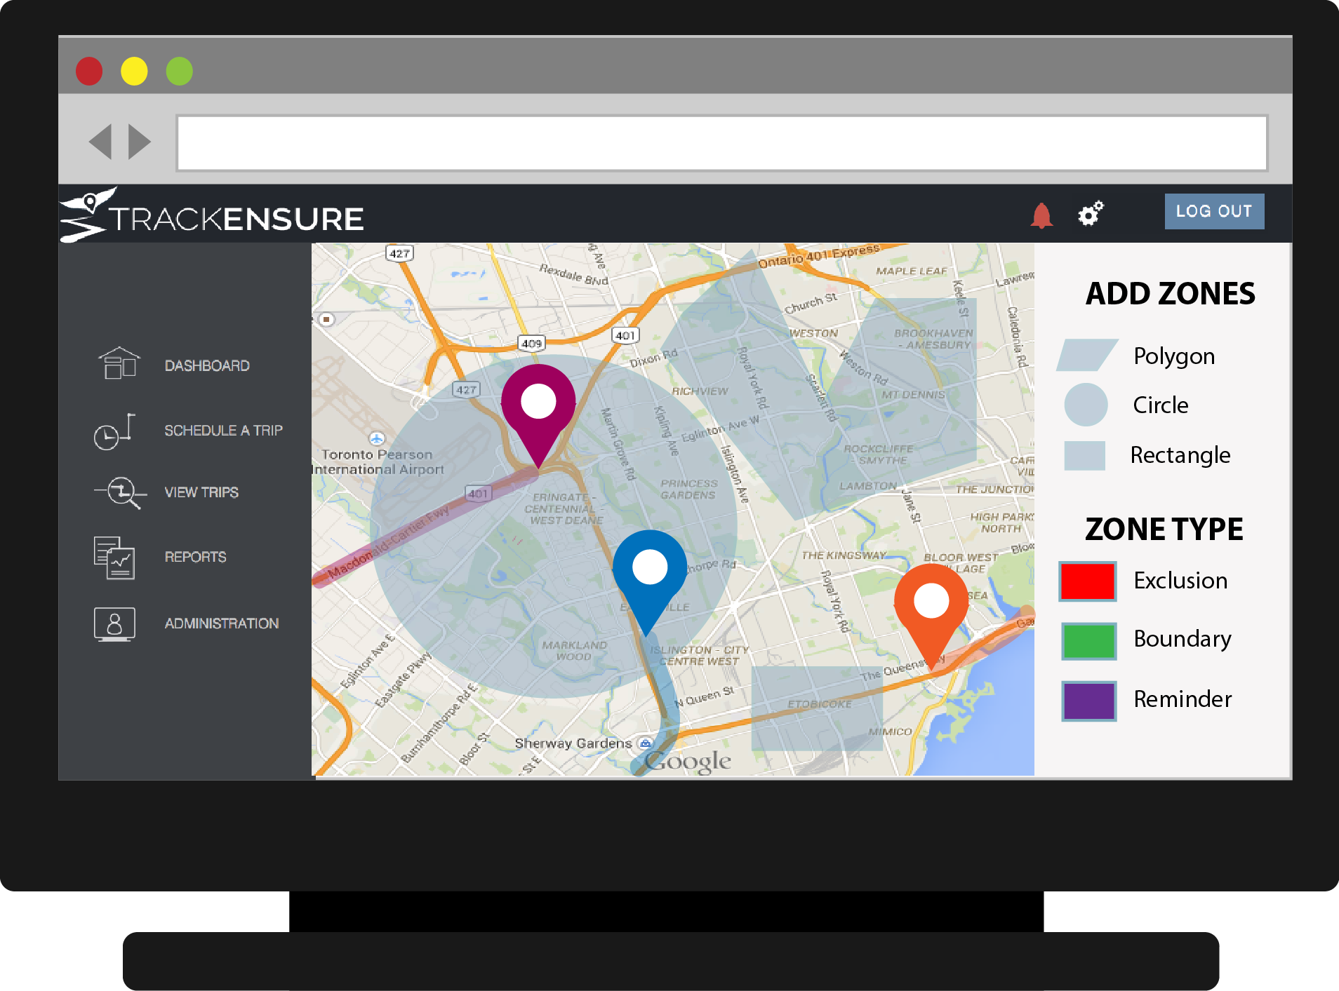1339x991 pixels.
Task: Click the browser back arrow
Action: pos(101,142)
